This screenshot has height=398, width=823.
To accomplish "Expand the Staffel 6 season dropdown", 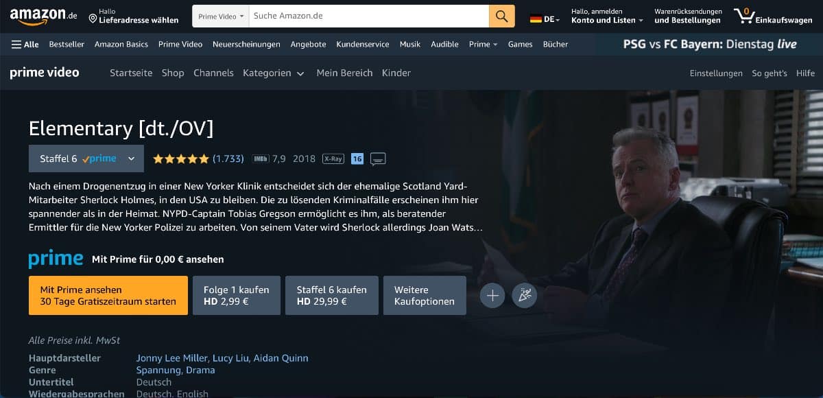I will point(86,159).
